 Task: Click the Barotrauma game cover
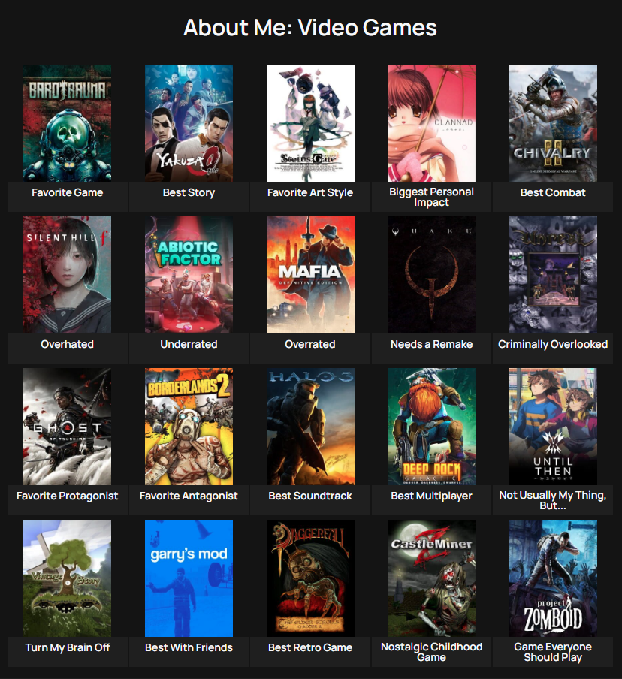point(67,123)
